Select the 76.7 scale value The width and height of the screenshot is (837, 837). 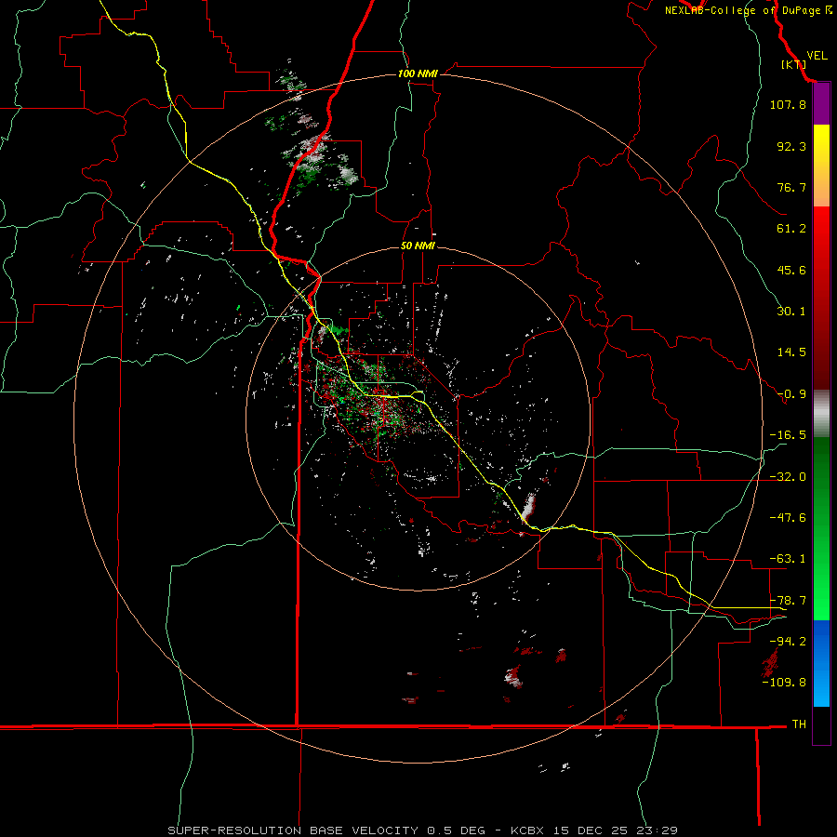[791, 187]
